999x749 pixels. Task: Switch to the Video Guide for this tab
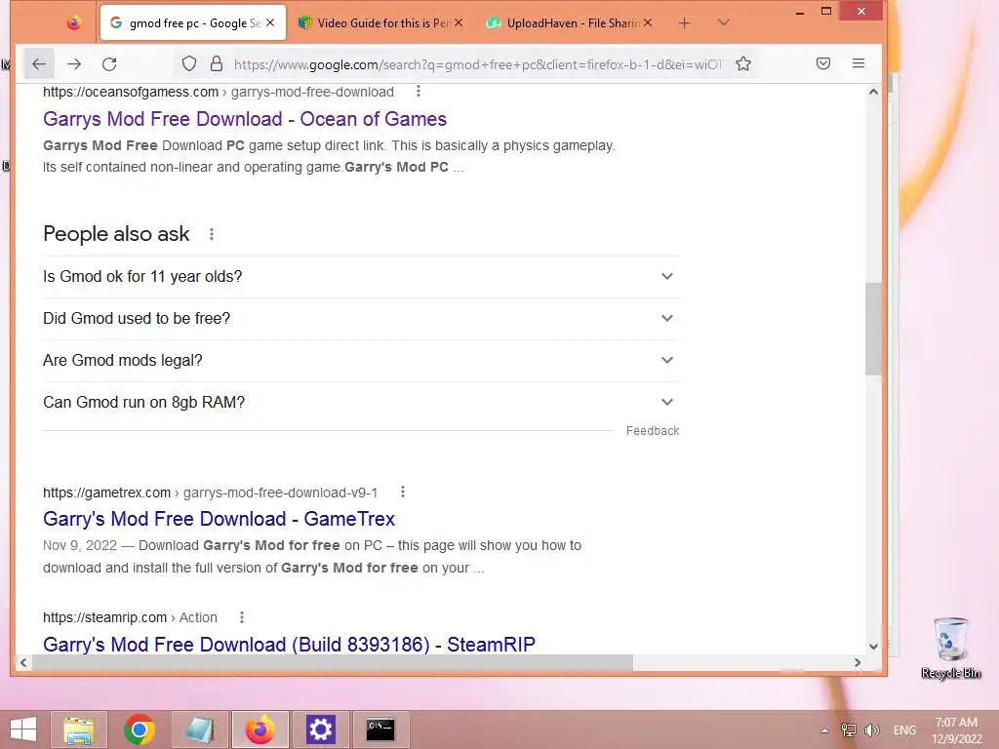381,23
